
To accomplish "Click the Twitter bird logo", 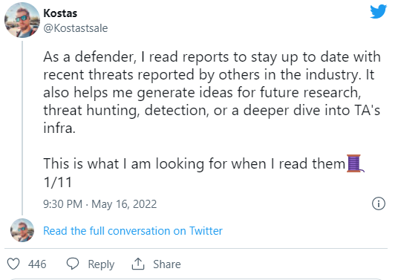I will 378,11.
